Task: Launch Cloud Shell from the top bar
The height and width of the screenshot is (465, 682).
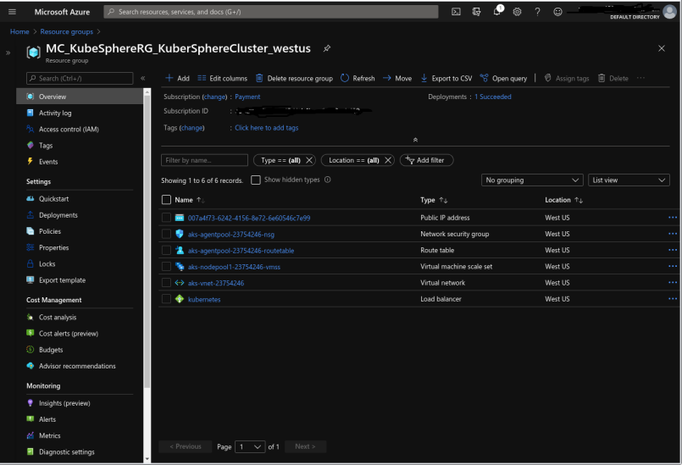Action: [456, 12]
